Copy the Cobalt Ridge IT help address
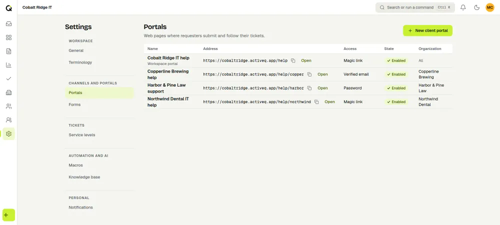500x225 pixels. pyautogui.click(x=293, y=60)
